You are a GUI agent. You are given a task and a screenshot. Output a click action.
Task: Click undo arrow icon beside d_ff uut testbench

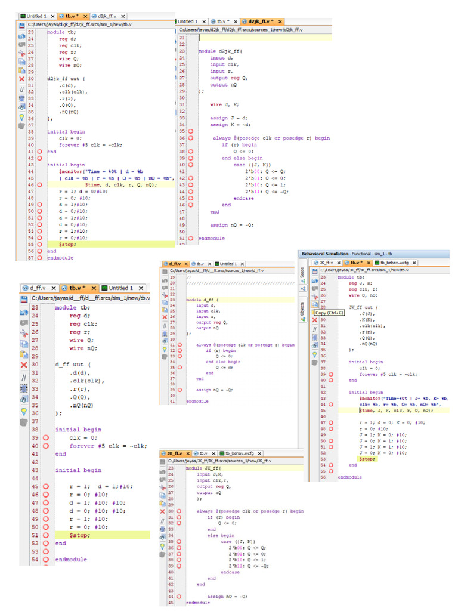tap(24, 323)
